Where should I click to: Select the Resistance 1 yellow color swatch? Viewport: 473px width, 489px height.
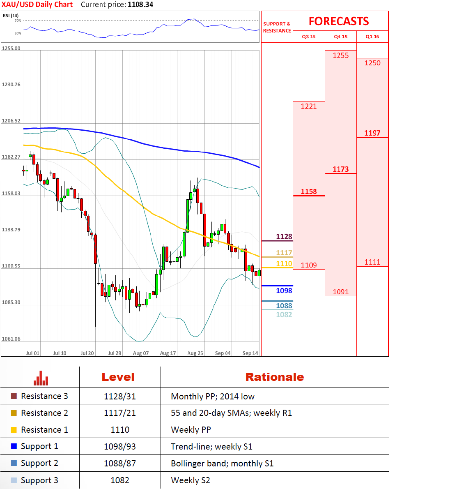click(14, 430)
